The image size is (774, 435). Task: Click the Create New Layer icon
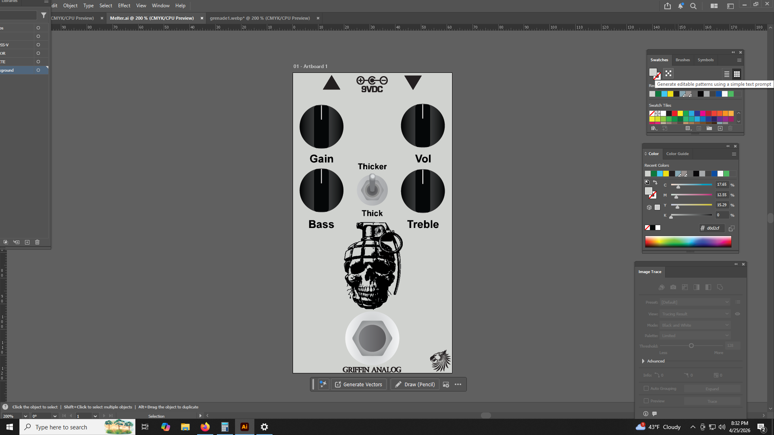(27, 242)
